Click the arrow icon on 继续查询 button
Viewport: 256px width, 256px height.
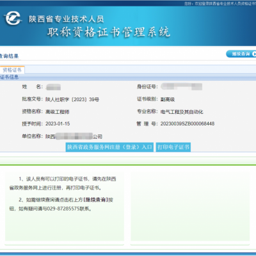pyautogui.click(x=254, y=54)
